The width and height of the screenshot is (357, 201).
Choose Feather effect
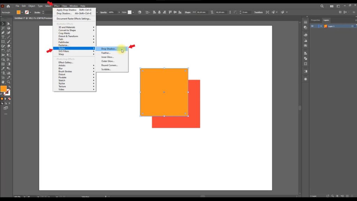click(x=111, y=53)
